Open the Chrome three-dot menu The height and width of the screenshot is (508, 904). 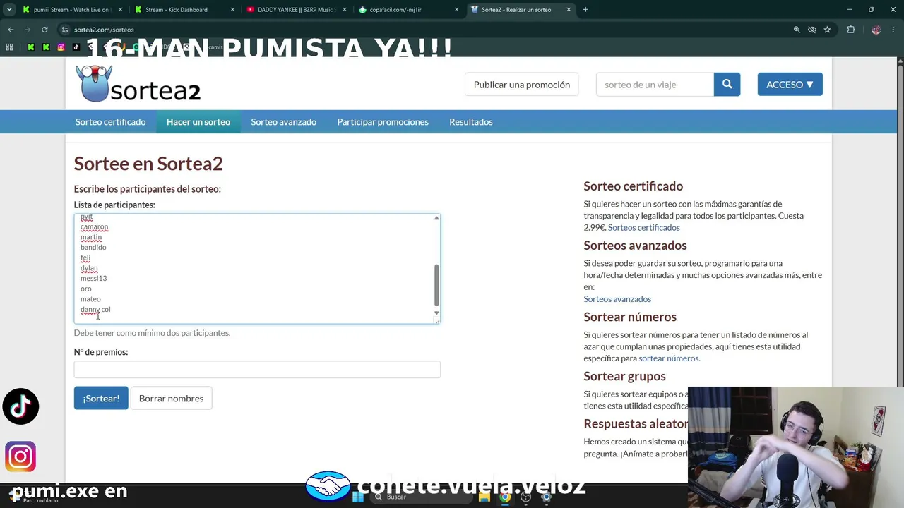pyautogui.click(x=893, y=30)
